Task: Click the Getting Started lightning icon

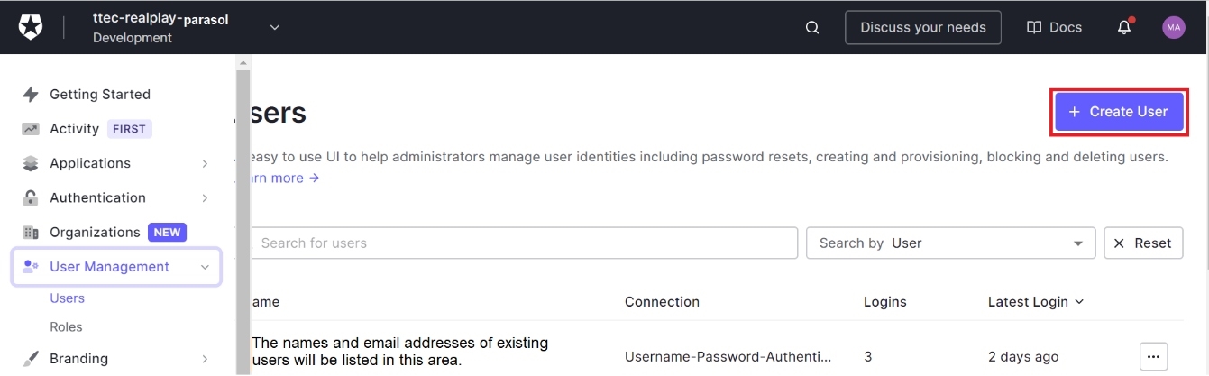Action: click(31, 95)
